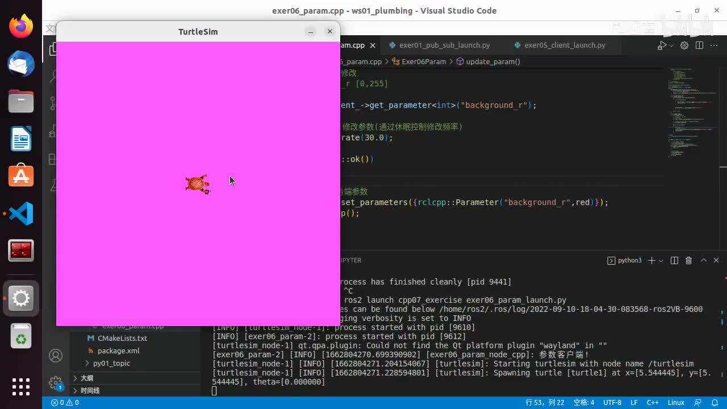The height and width of the screenshot is (409, 727).
Task: Close the terminal panel
Action: [717, 260]
